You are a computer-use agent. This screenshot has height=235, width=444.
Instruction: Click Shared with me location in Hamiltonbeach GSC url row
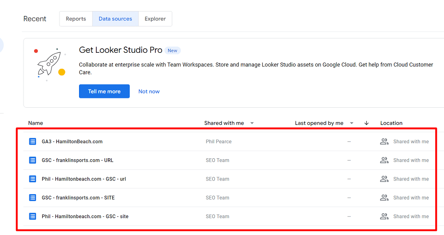point(411,179)
